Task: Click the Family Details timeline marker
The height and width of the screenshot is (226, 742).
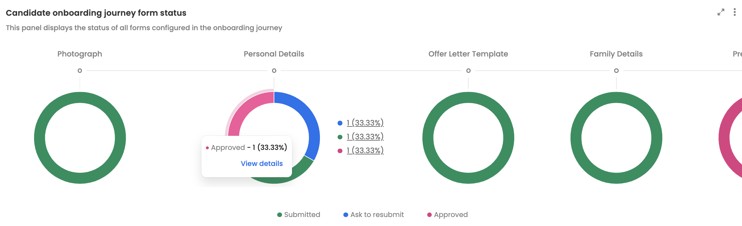Action: 616,71
